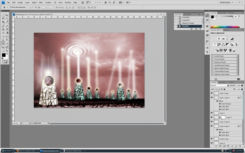The width and height of the screenshot is (245, 153).
Task: Select the Clone Stamp tool
Action: (x=3, y=29)
